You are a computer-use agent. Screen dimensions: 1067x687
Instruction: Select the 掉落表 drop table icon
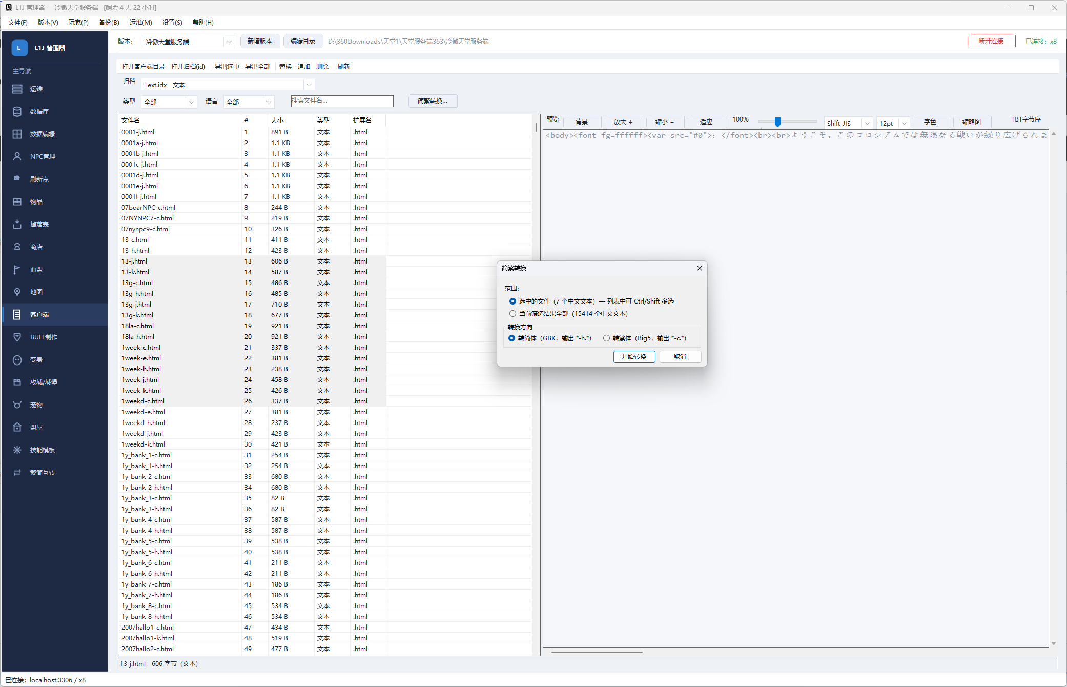tap(17, 224)
